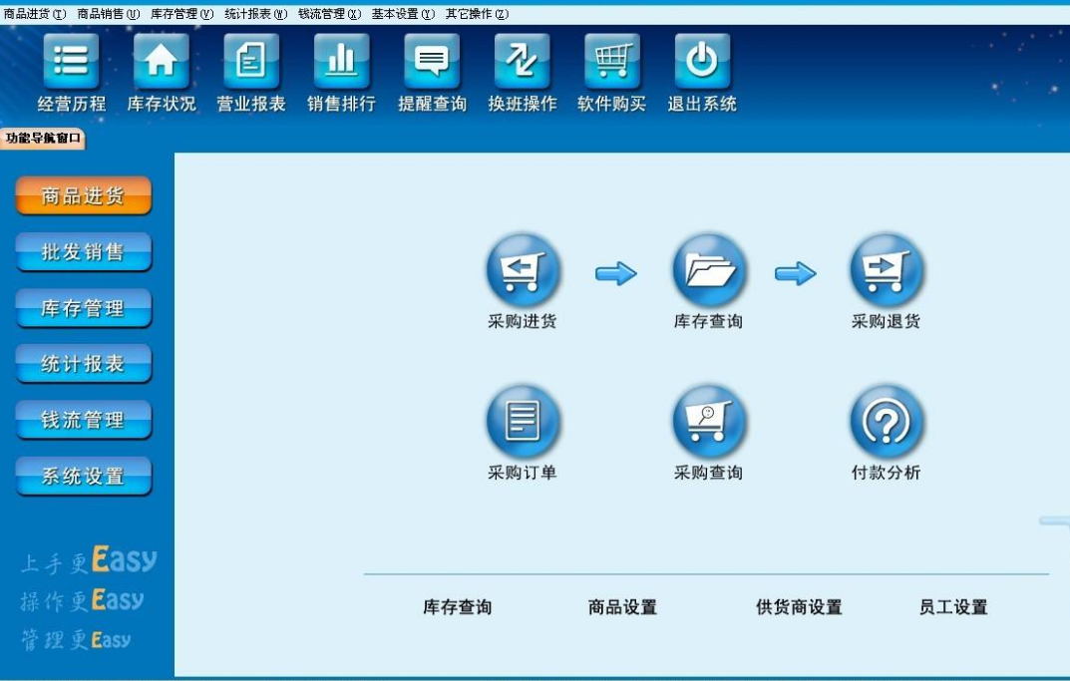
Task: Open 付款分析 question mark icon
Action: [886, 422]
